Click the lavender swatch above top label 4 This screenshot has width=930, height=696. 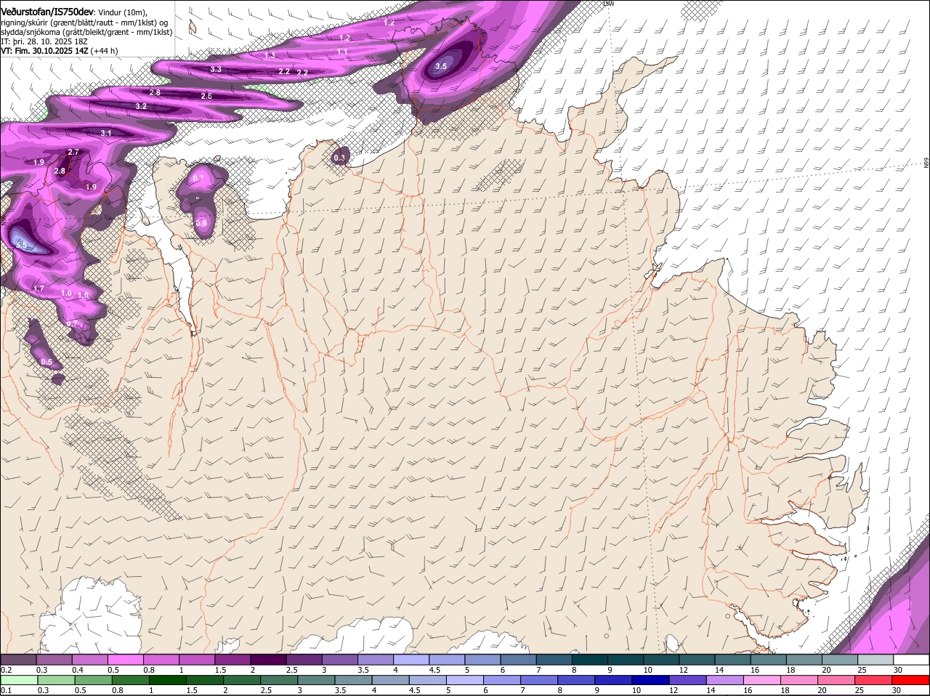410,660
